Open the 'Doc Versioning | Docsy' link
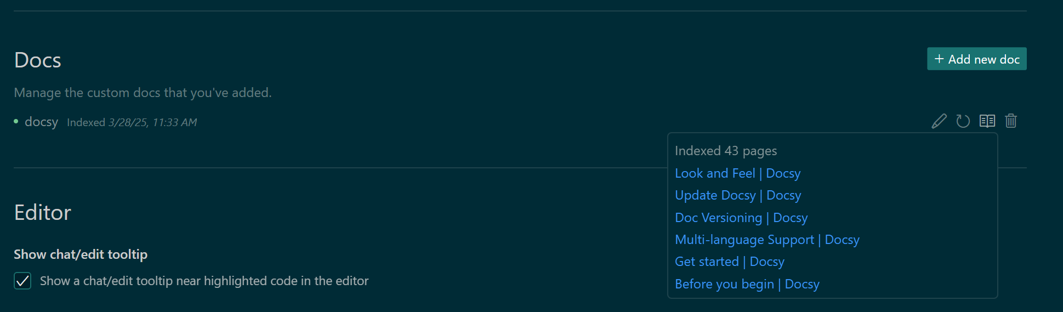The image size is (1063, 312). (741, 218)
